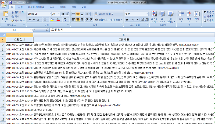Open the 클립보드 group dialog launcher
This screenshot has width=215, height=124.
pyautogui.click(x=24, y=25)
